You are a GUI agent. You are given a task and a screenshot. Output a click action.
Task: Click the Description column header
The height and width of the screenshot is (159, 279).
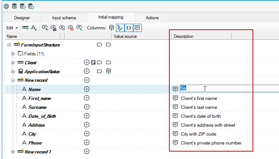click(x=201, y=36)
